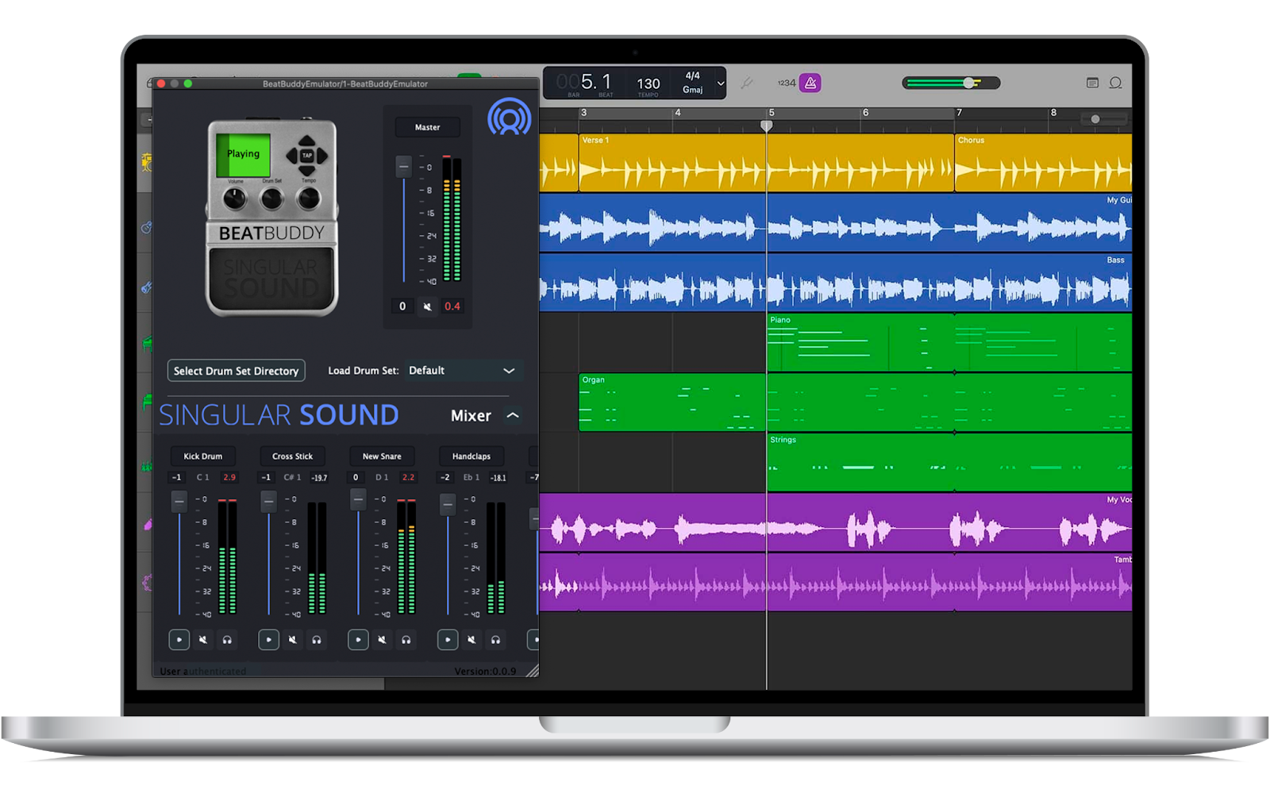Click Select Drum Set Directory button

(x=236, y=371)
